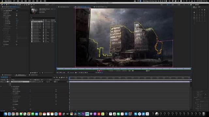Open Photoshop from the Dock
The height and width of the screenshot is (117, 209).
[x=79, y=114]
